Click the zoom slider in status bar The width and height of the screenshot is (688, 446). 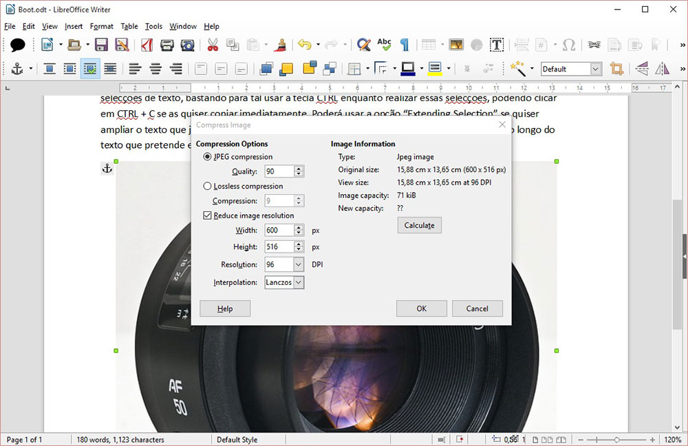[x=616, y=439]
